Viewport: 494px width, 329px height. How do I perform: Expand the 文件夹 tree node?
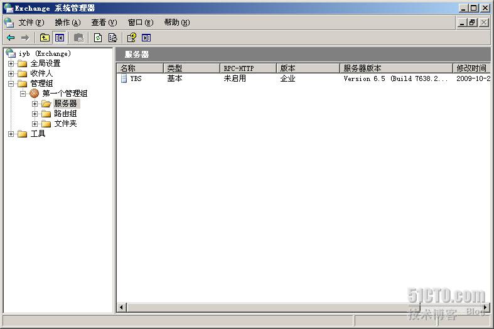[x=35, y=124]
